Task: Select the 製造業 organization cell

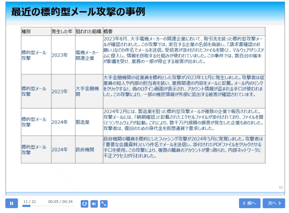Action: (x=83, y=122)
